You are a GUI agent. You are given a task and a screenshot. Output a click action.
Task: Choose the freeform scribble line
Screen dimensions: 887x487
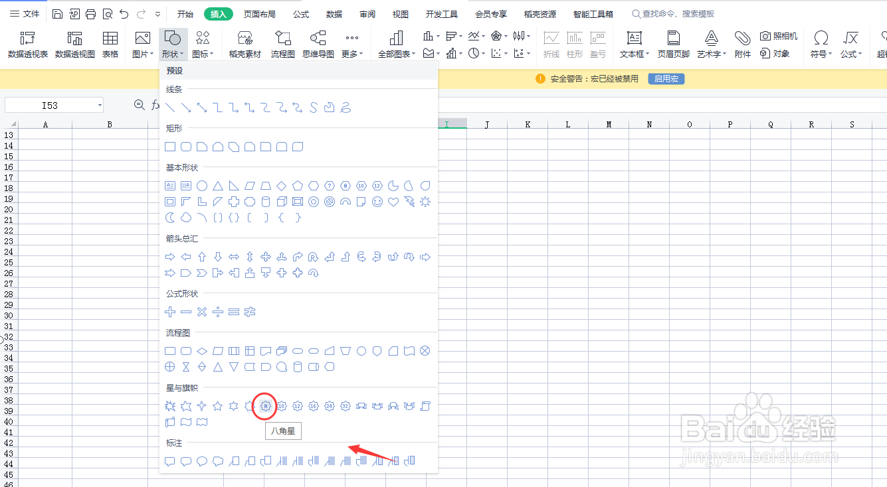click(x=345, y=107)
